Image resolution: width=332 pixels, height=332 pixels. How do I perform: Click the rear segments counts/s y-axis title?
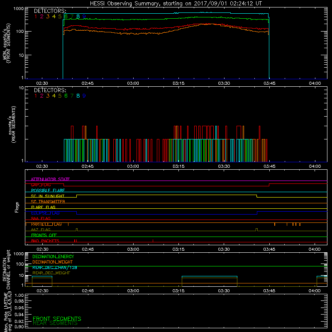point(12,124)
